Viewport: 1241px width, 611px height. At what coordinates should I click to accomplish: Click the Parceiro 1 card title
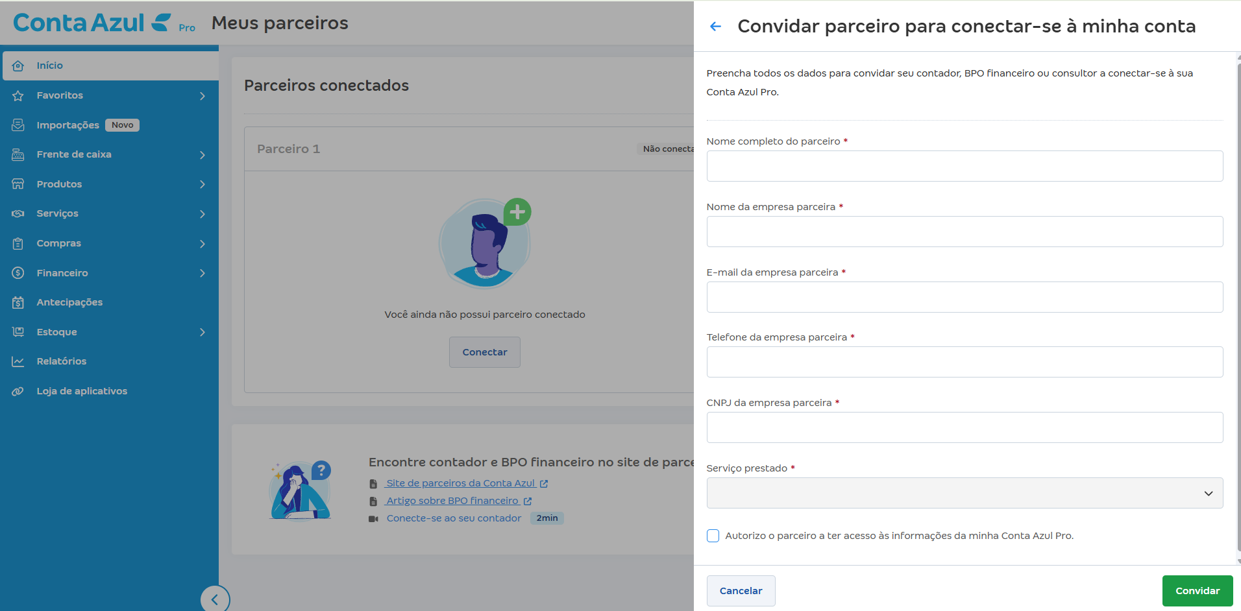coord(288,149)
